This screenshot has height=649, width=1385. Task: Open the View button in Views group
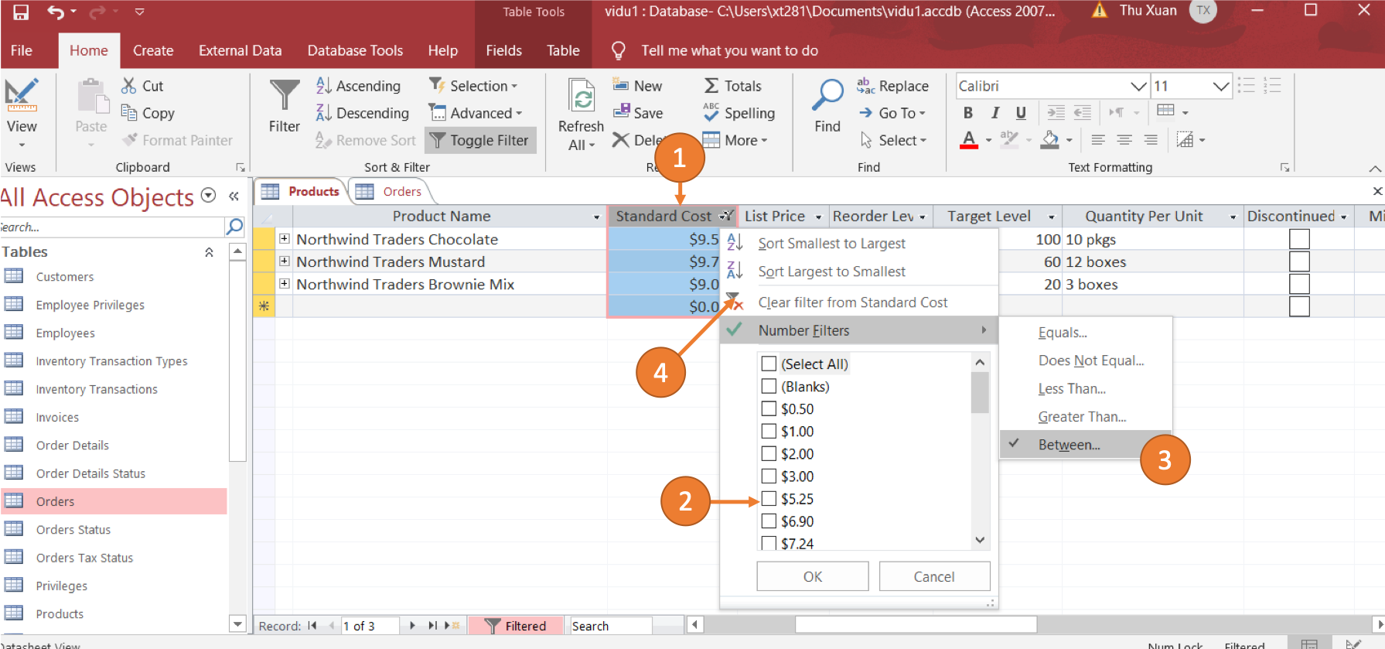[22, 114]
